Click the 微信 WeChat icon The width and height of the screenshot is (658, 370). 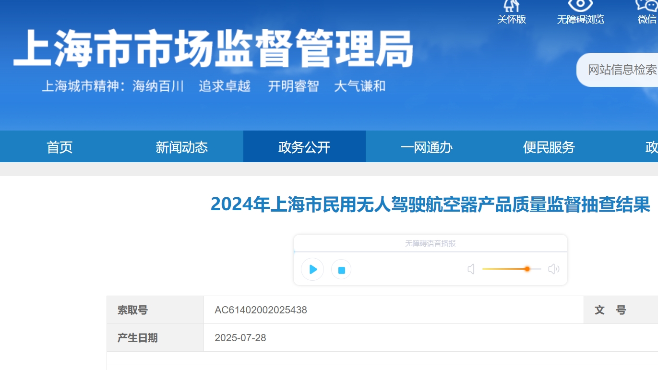coord(647,6)
